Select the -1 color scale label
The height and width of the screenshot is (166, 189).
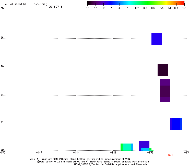127,8
